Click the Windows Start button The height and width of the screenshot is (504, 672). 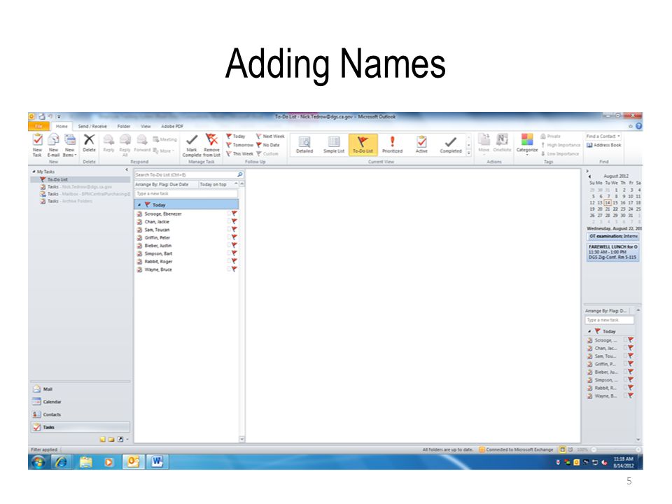coord(38,462)
